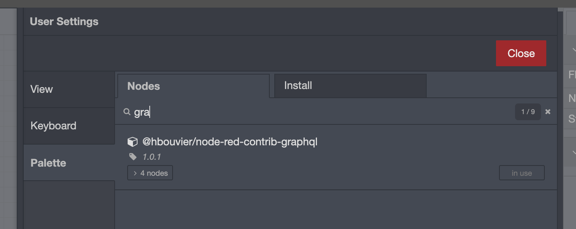
Task: Expand the 4 nodes list
Action: [150, 173]
